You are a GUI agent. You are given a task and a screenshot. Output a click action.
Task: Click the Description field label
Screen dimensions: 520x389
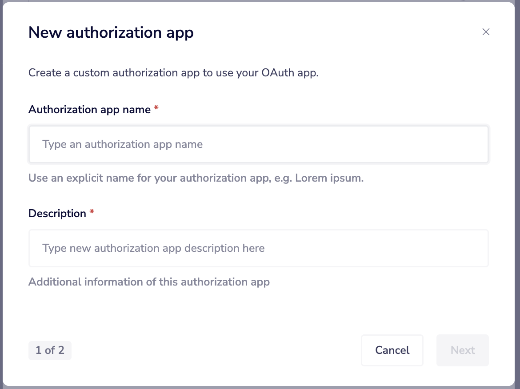point(57,213)
